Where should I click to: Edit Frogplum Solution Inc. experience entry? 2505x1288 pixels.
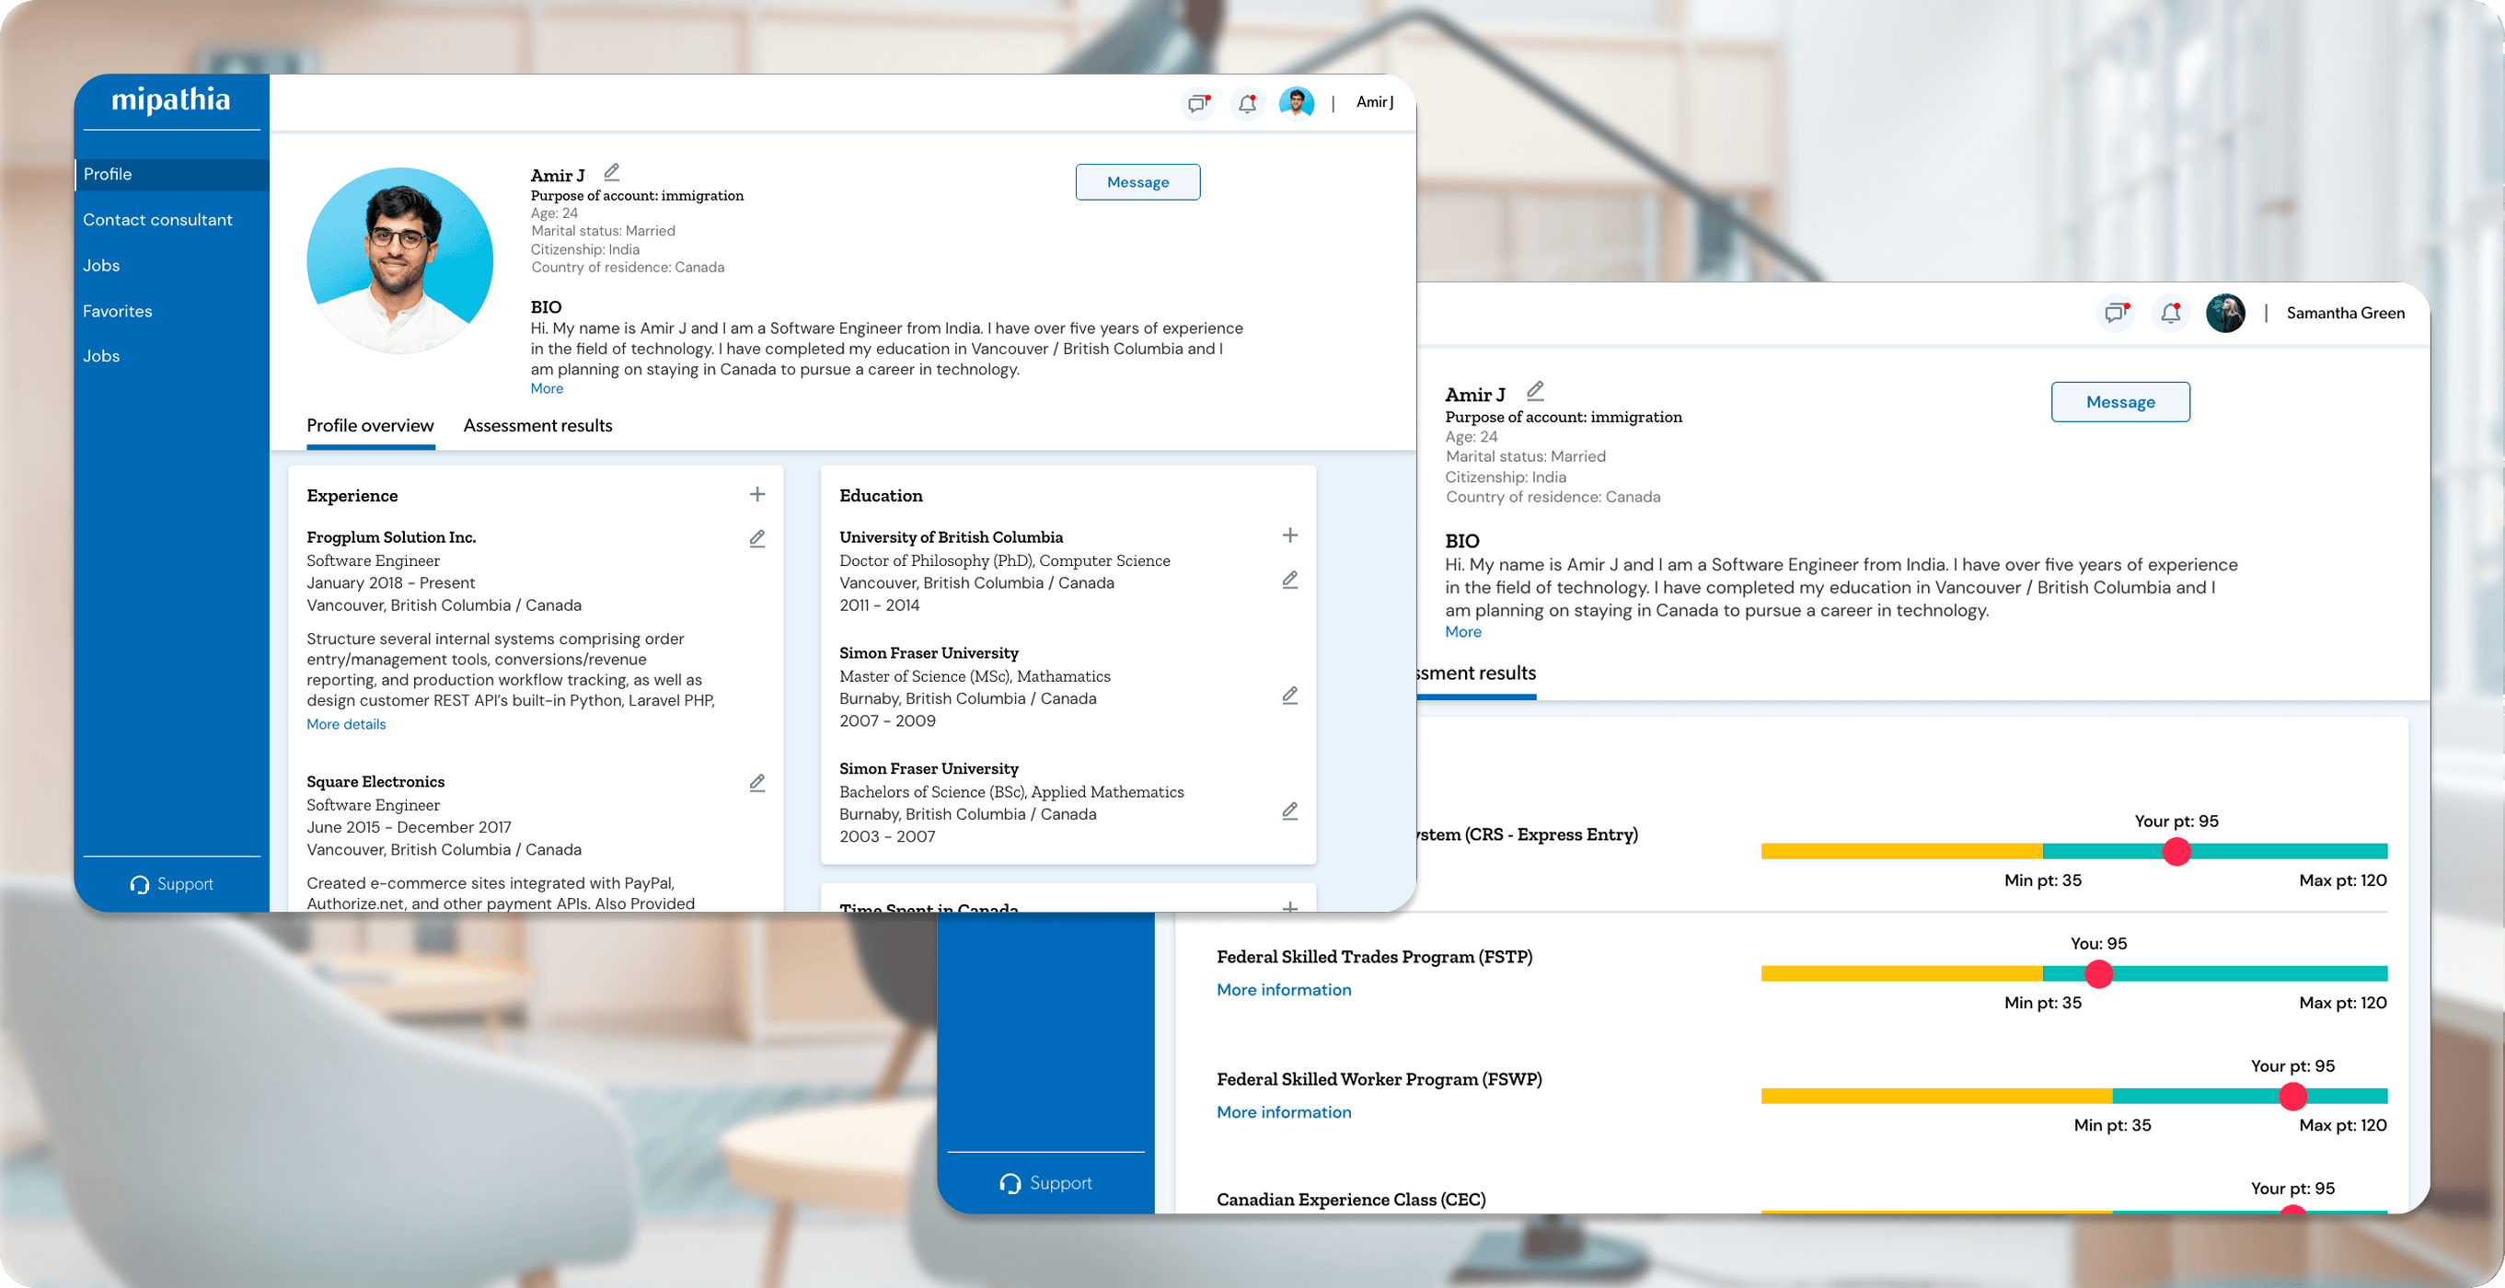(756, 537)
